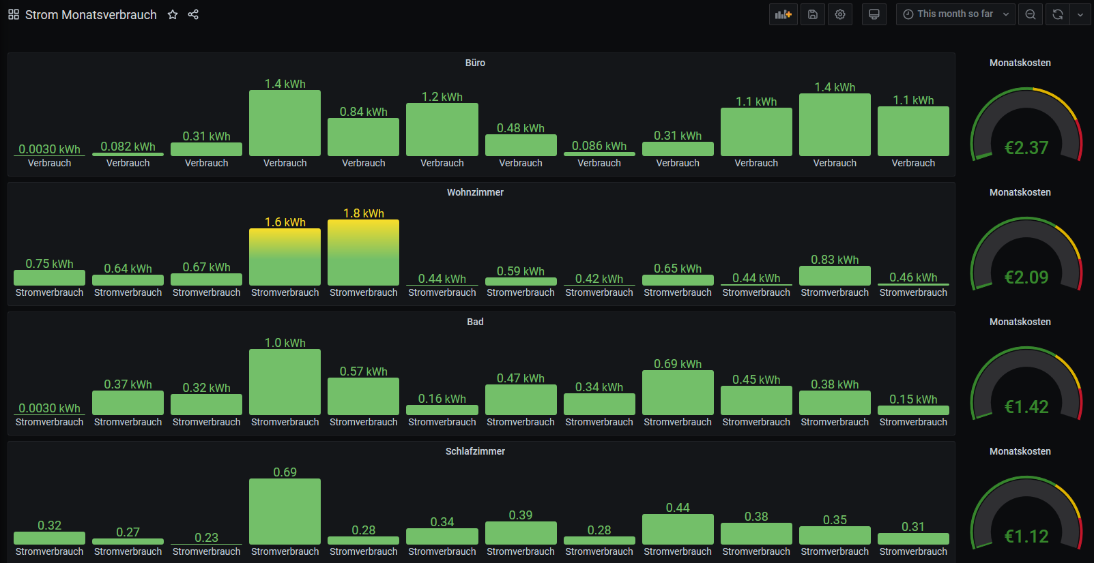Refresh the dashboard

point(1058,14)
